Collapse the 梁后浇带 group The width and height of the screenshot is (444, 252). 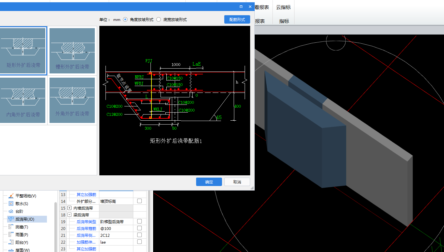click(x=70, y=215)
